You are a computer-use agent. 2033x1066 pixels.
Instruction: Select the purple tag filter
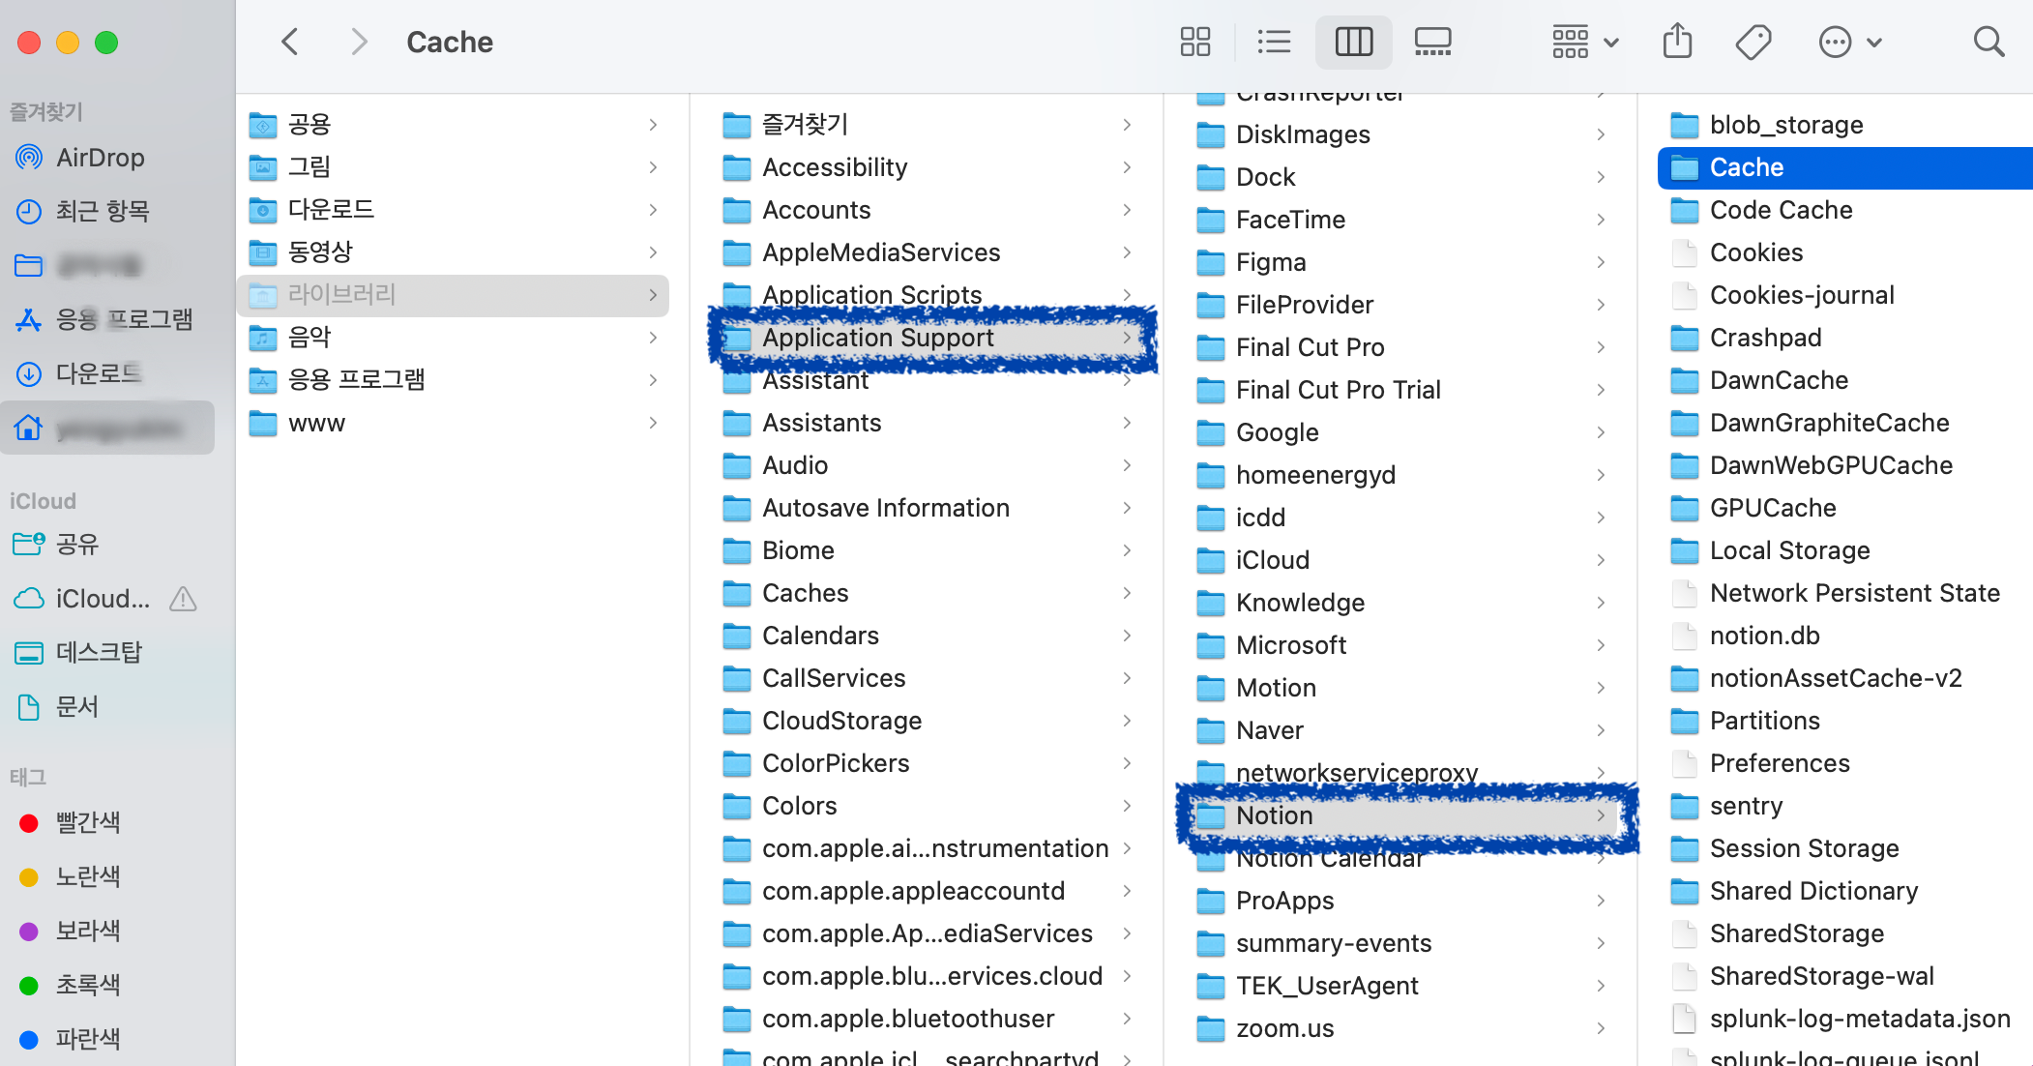87,931
